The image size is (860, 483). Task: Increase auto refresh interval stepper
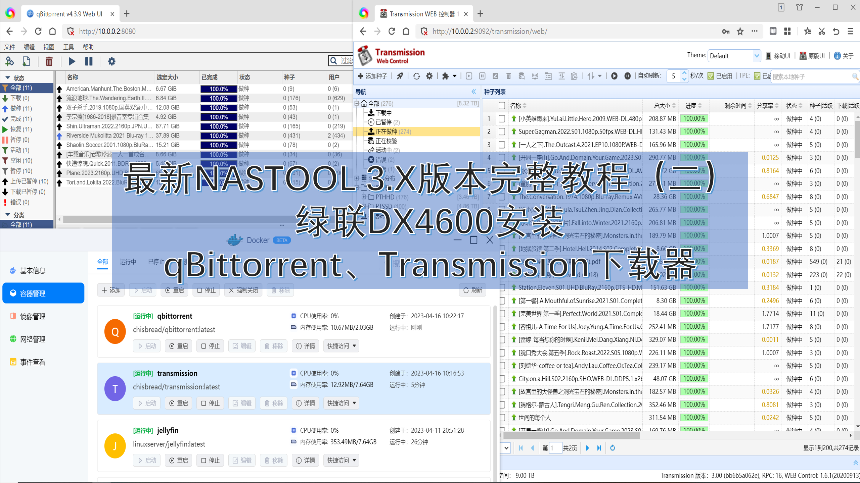point(684,72)
